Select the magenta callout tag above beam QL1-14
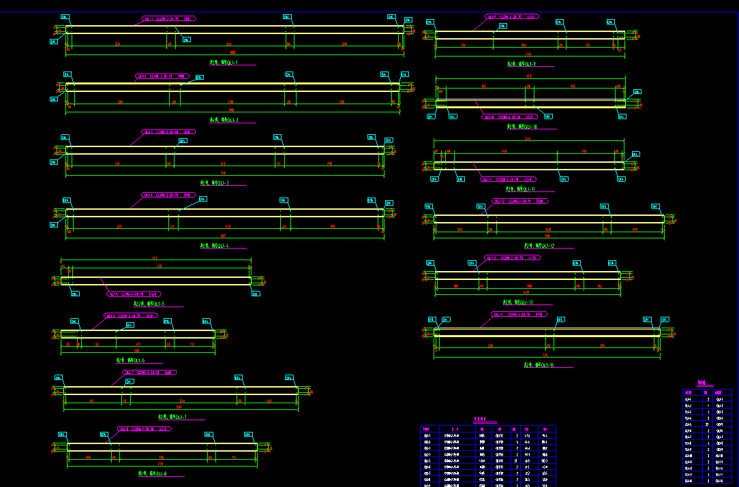This screenshot has height=487, width=739. click(x=519, y=315)
